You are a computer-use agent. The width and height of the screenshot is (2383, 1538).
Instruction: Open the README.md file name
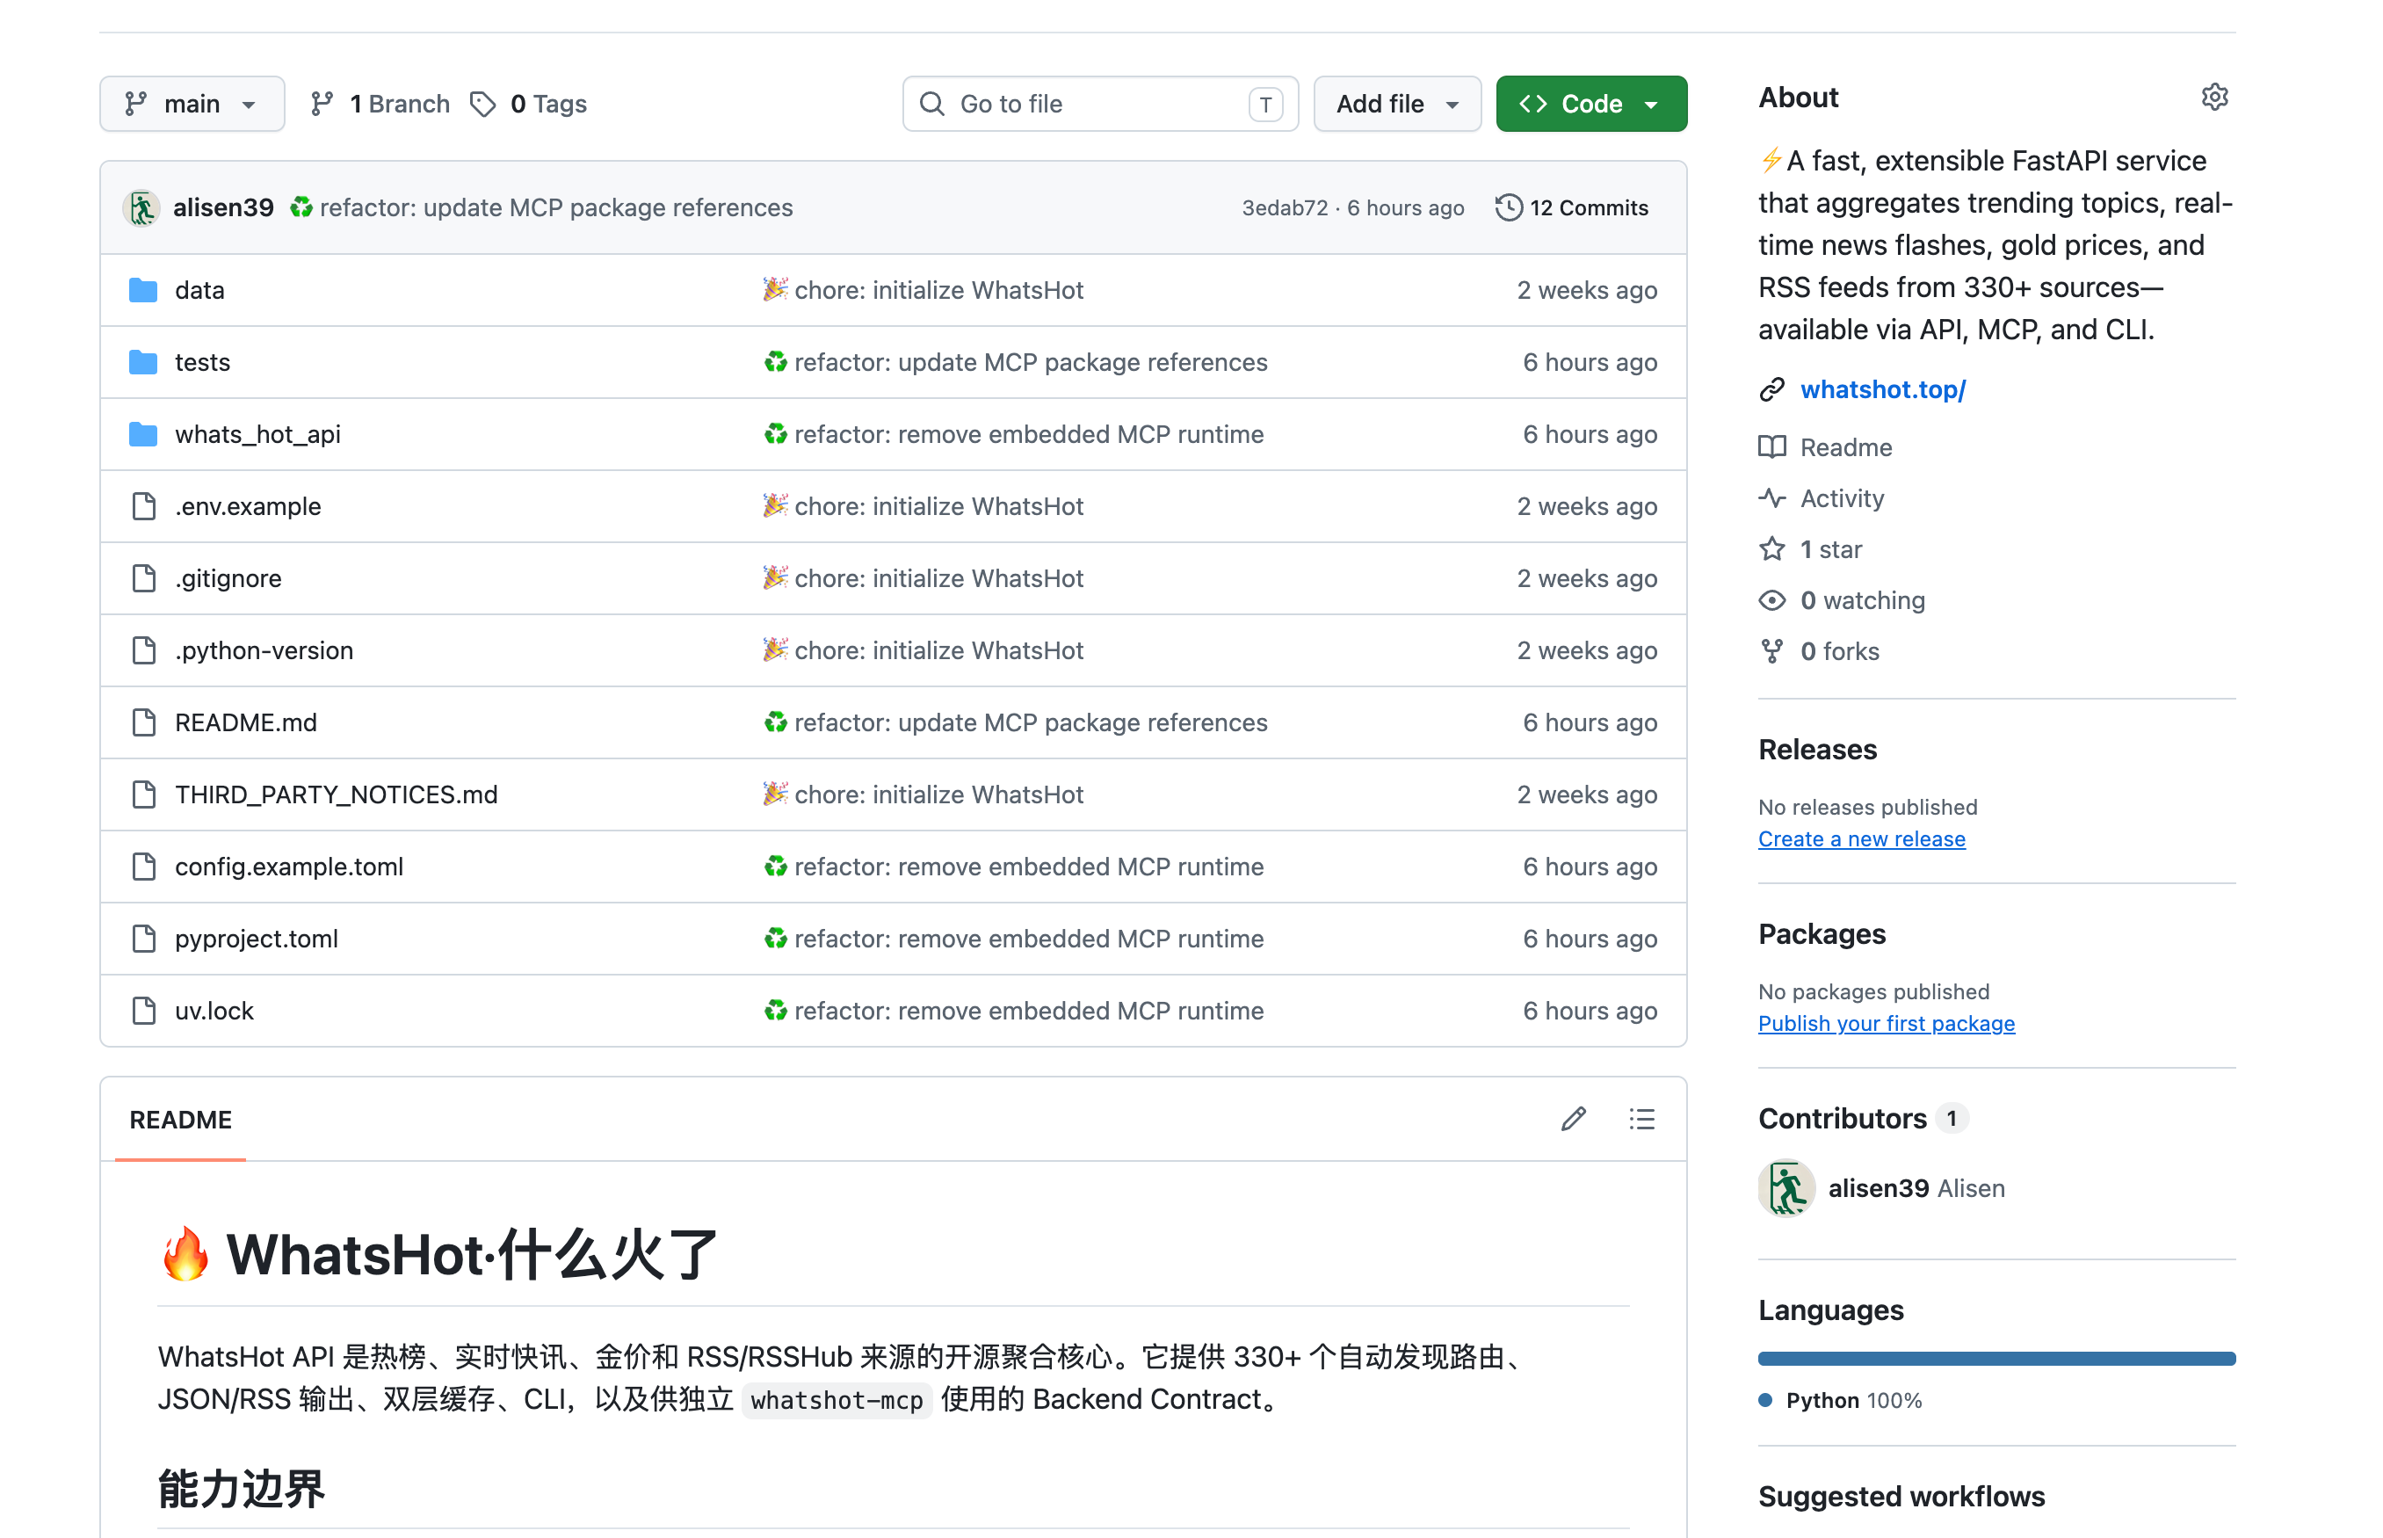pos(245,722)
